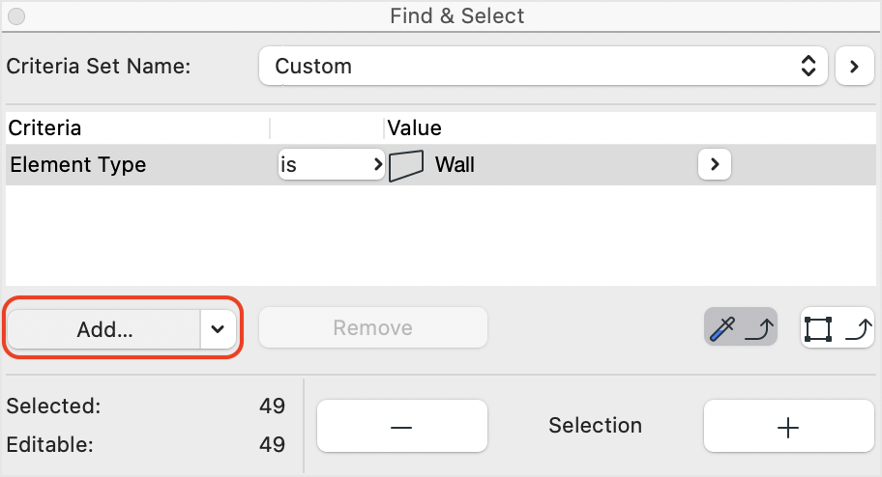The image size is (882, 477).
Task: Open the arrow next to Criteria Set Name
Action: (855, 67)
